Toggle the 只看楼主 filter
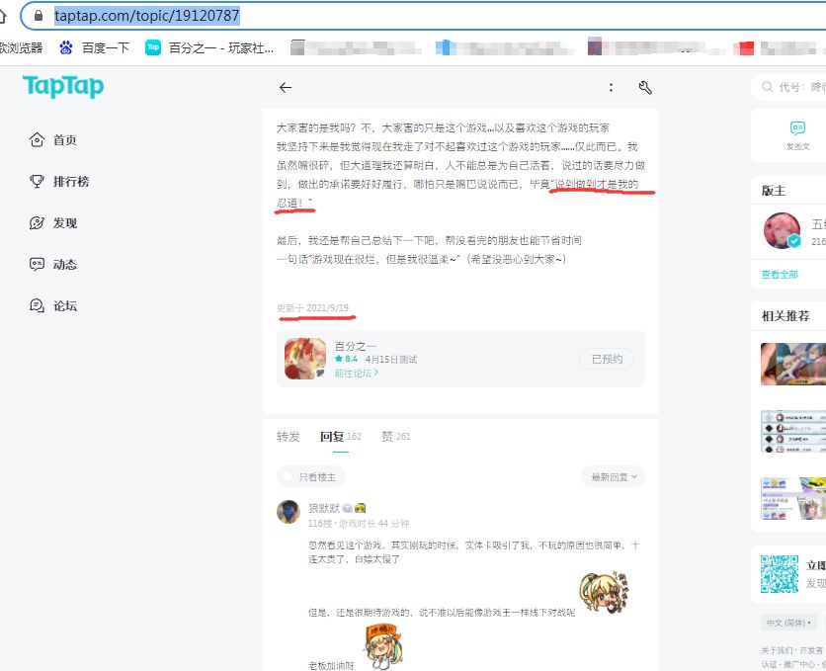This screenshot has width=826, height=671. click(311, 476)
